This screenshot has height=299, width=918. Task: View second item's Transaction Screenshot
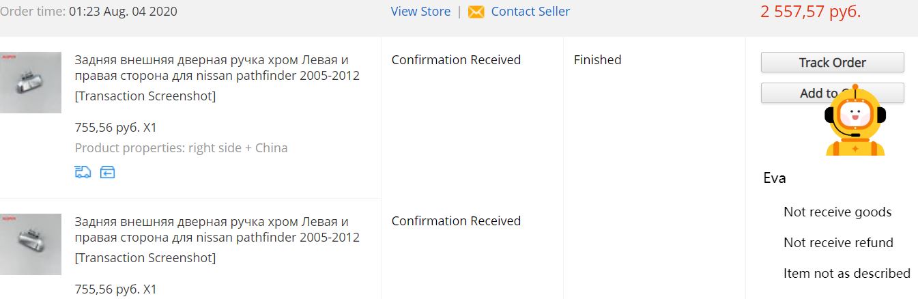pos(145,258)
